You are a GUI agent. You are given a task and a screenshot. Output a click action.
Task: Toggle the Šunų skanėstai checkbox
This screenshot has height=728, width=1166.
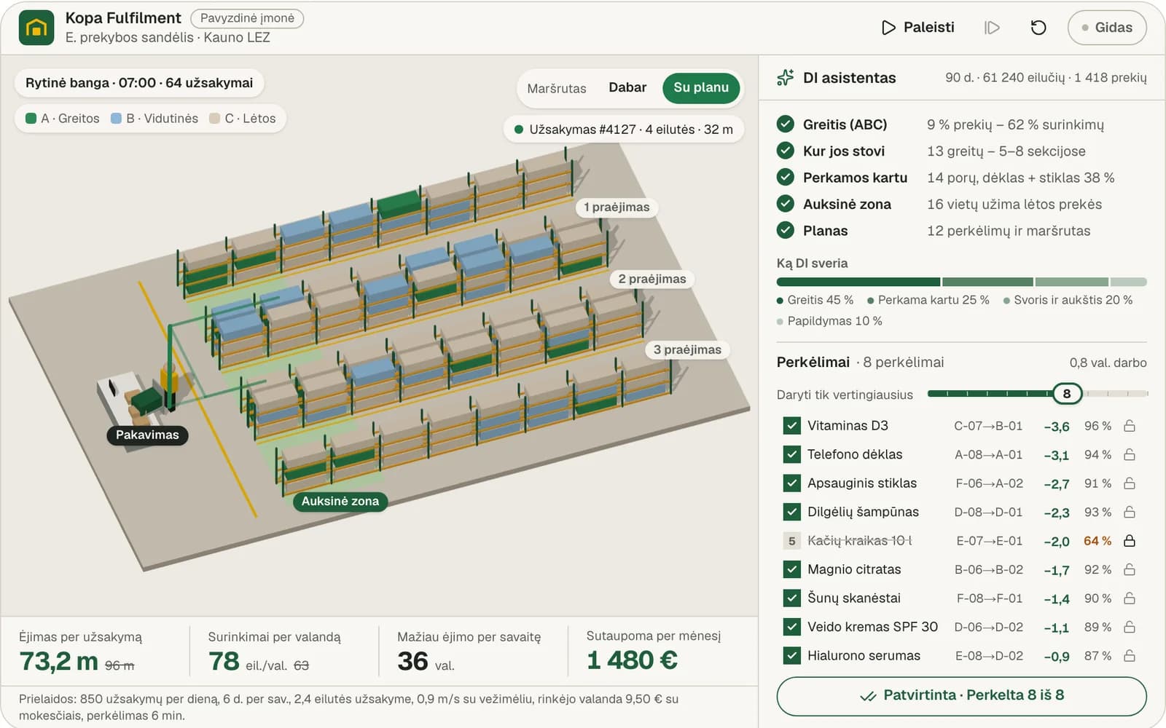tap(791, 598)
